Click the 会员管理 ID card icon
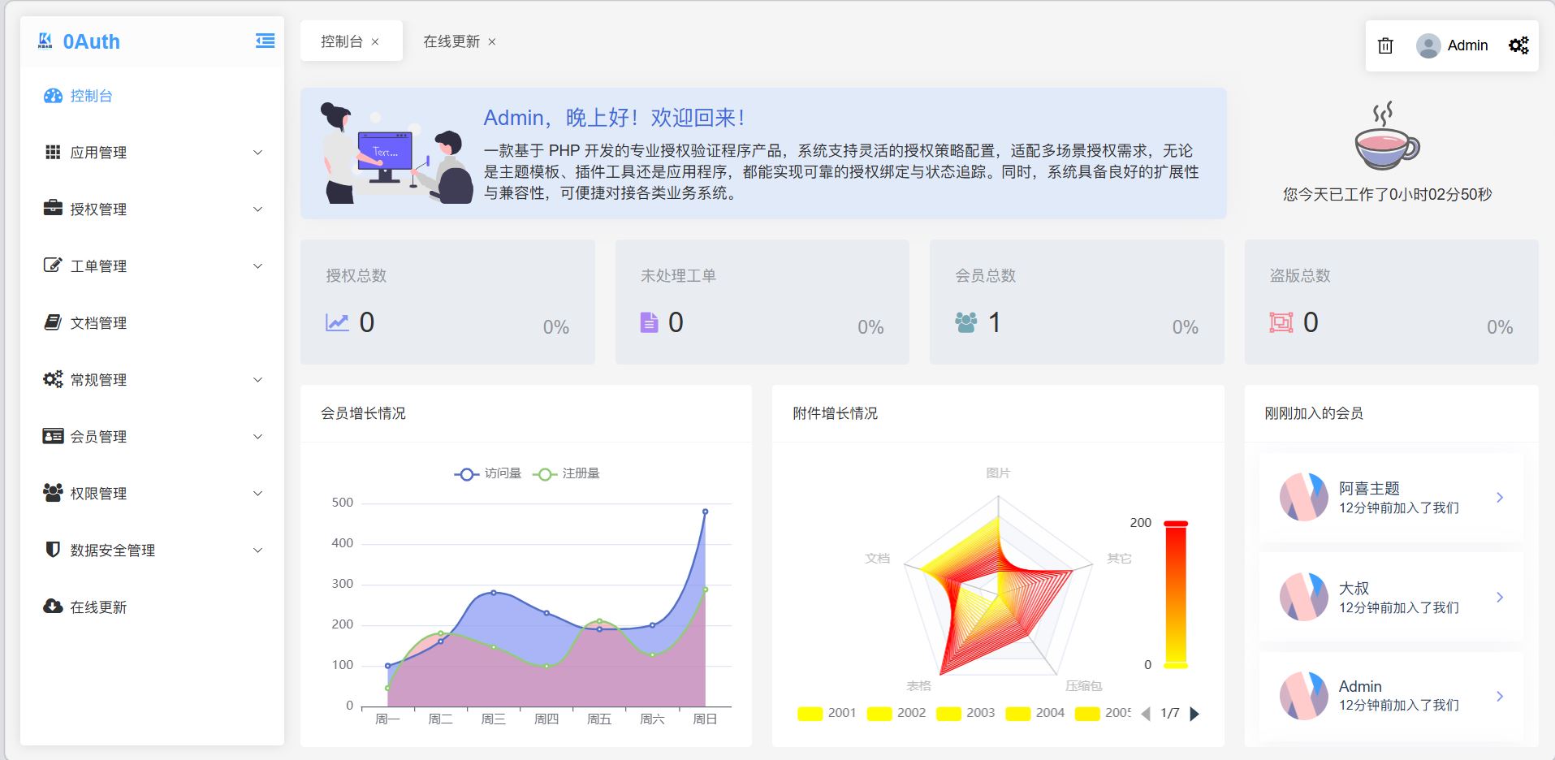1555x760 pixels. (x=53, y=436)
